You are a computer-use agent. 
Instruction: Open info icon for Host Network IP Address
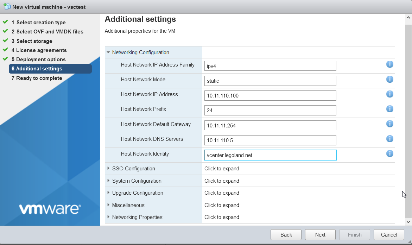click(x=389, y=94)
